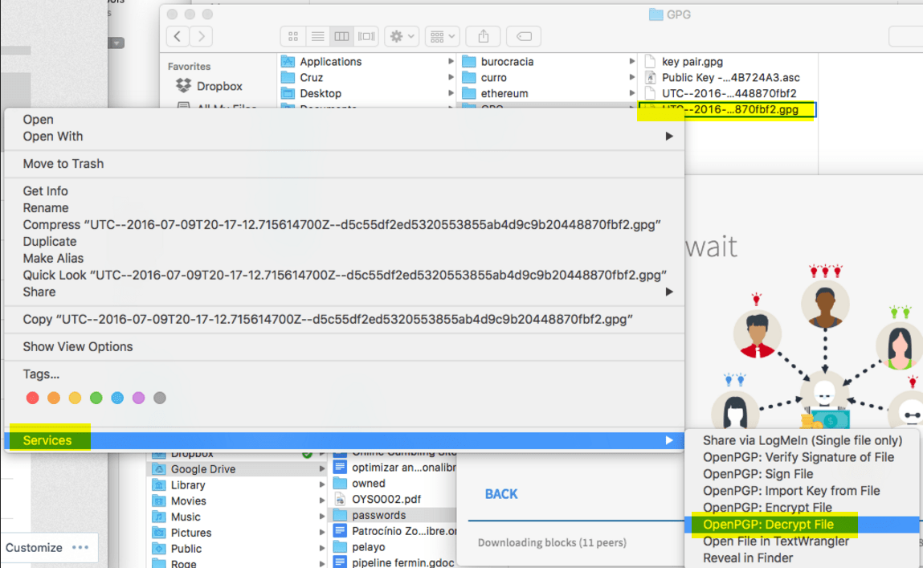Switch to list view in Finder toolbar
923x568 pixels.
click(x=317, y=36)
